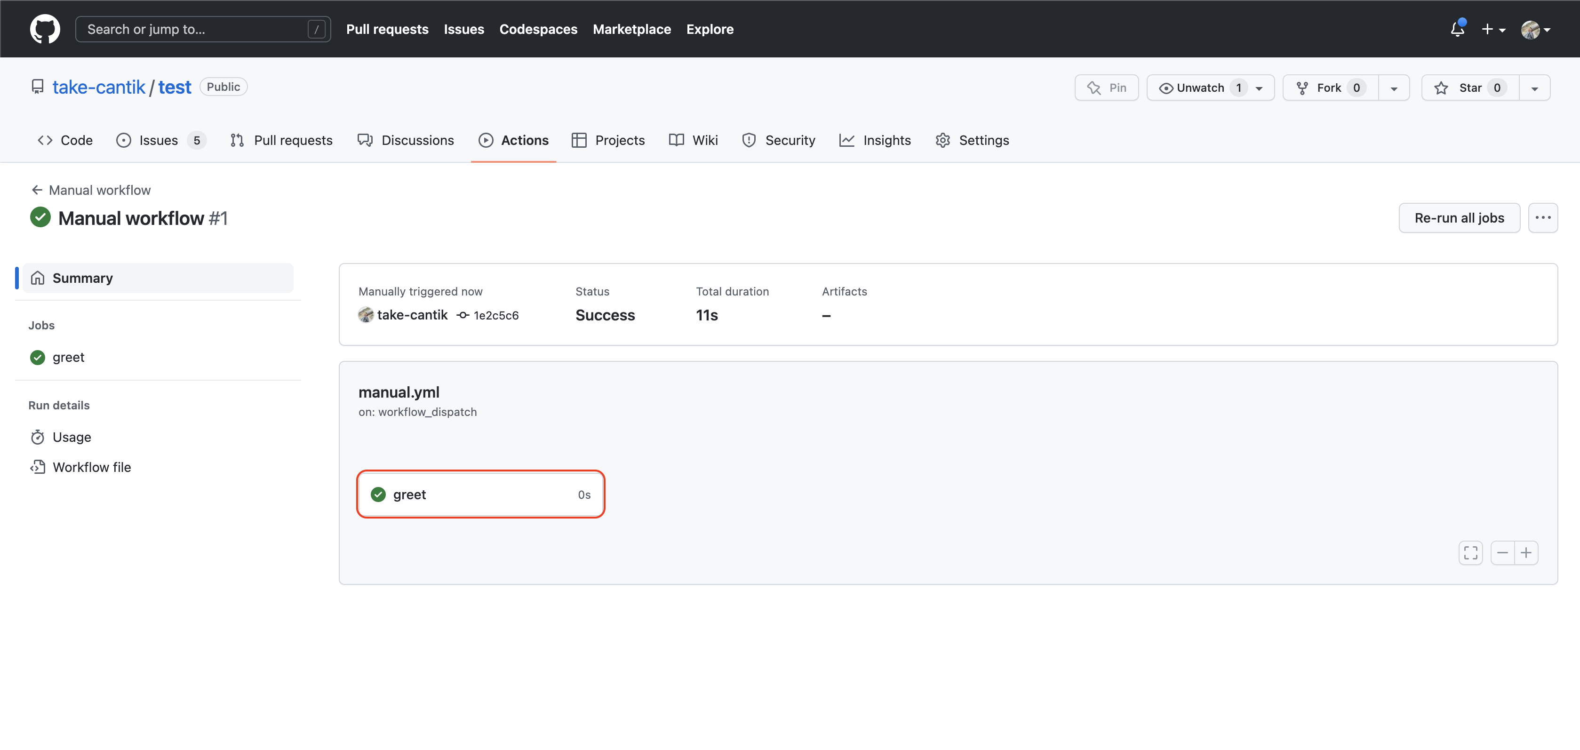Image resolution: width=1580 pixels, height=750 pixels.
Task: Open the Fork options dropdown
Action: click(x=1394, y=87)
